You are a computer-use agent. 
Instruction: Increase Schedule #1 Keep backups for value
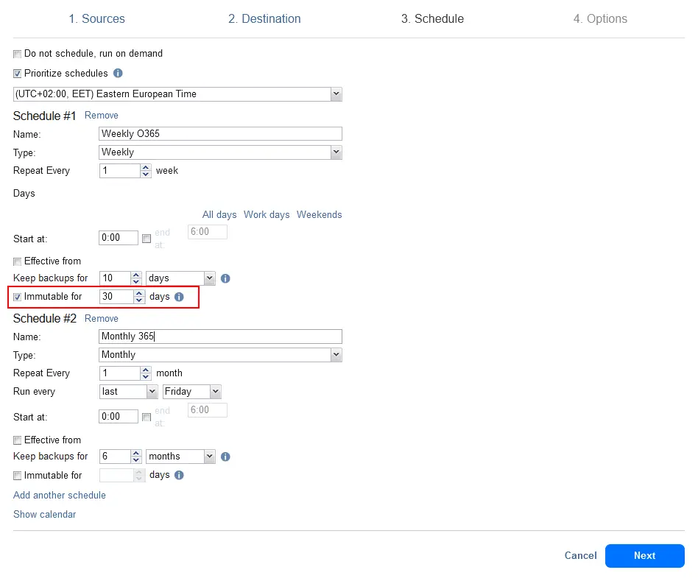pyautogui.click(x=136, y=275)
